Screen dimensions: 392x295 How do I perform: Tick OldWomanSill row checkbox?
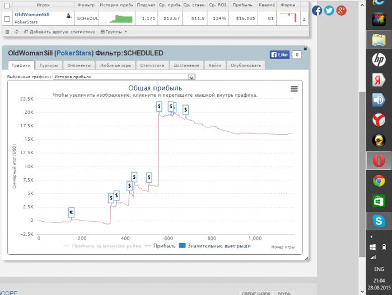(7, 18)
